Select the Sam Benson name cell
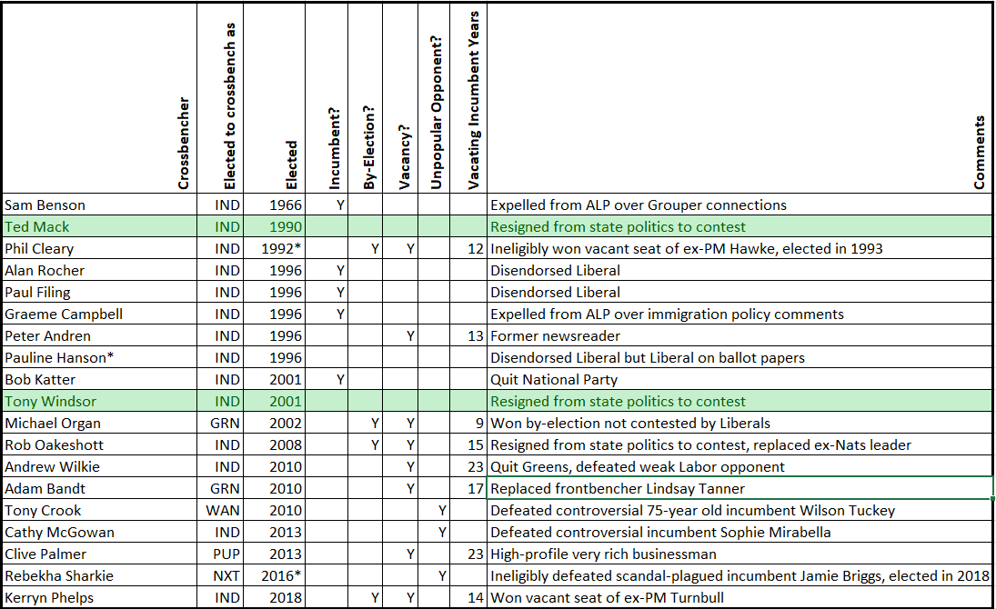The height and width of the screenshot is (609, 996). click(x=100, y=205)
